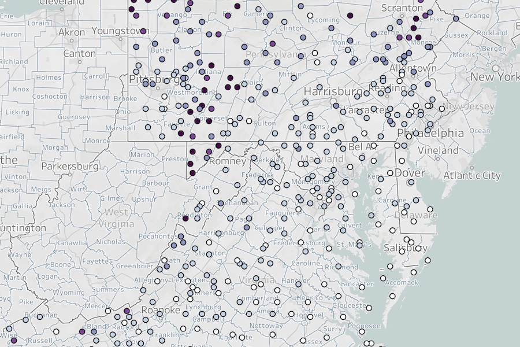Click the Canton city label
The height and width of the screenshot is (347, 520).
[x=79, y=53]
